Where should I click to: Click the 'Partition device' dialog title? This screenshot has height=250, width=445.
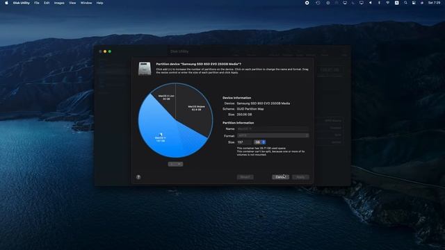click(x=198, y=64)
